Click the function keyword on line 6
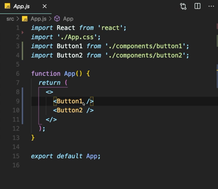This screenshot has width=218, height=189. 46,73
